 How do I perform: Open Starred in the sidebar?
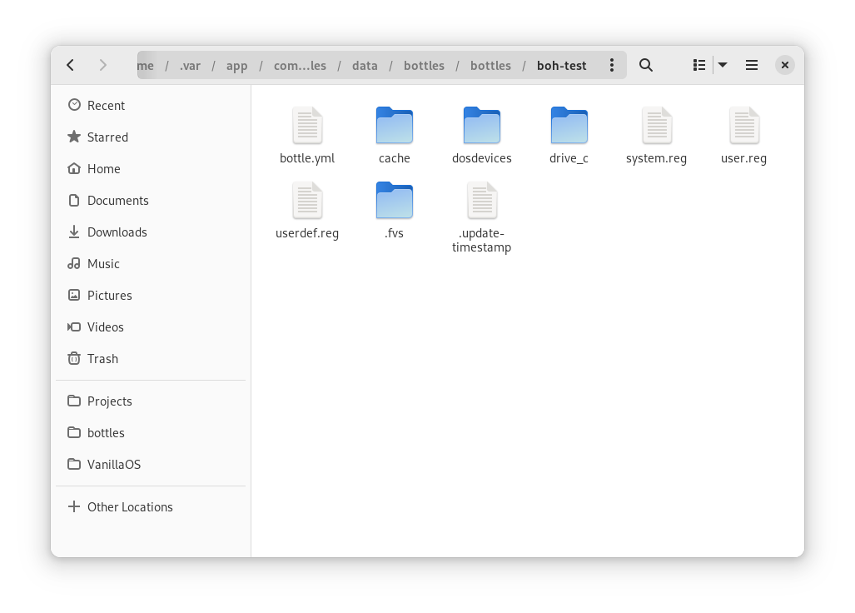coord(151,137)
